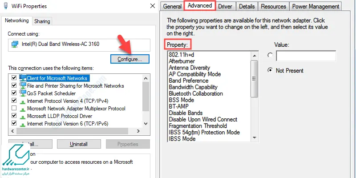356x178 pixels.
Task: Select AP Compatibility Mode property
Action: pyautogui.click(x=195, y=74)
